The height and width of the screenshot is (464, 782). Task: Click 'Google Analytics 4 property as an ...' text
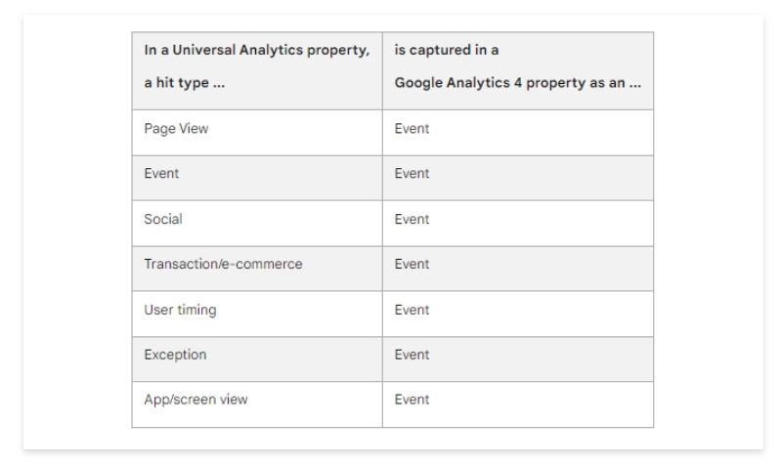coord(518,83)
